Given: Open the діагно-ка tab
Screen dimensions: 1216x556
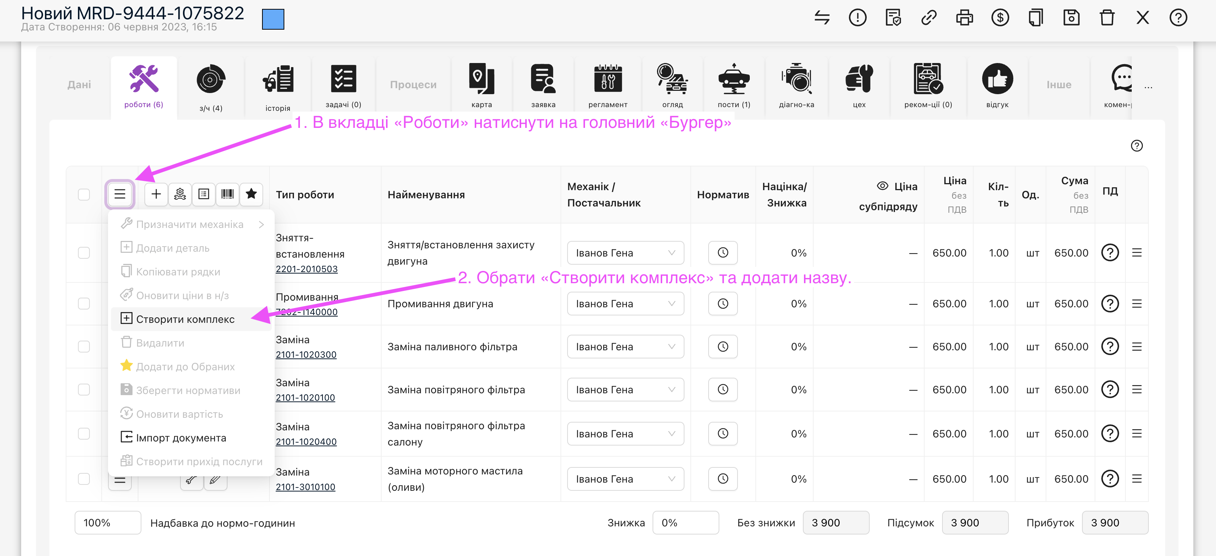Looking at the screenshot, I should pos(796,86).
